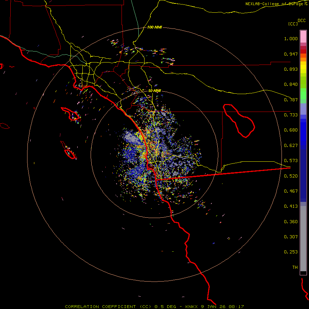309x309 pixels.
Task: Click the 0.307 scale value
Action: pyautogui.click(x=291, y=237)
